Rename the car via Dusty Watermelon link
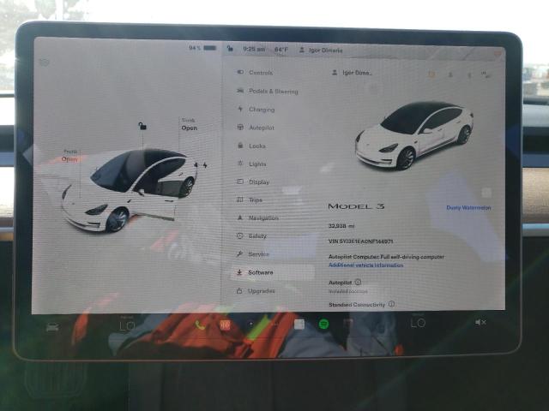The width and height of the screenshot is (549, 411). [468, 207]
